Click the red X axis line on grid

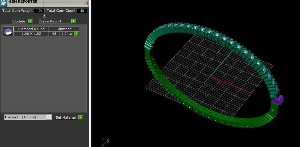click(231, 85)
